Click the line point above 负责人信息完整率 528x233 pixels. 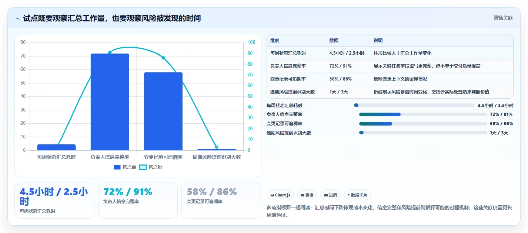pos(110,52)
